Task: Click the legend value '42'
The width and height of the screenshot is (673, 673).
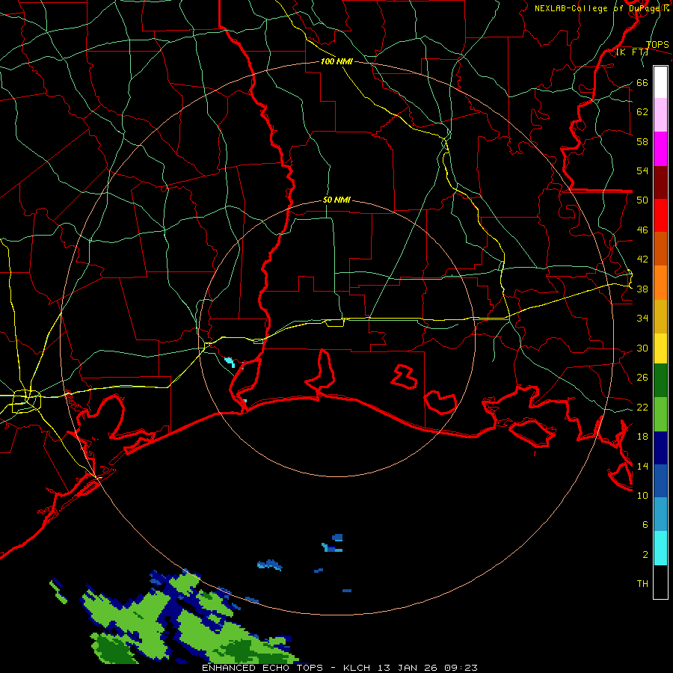Action: (642, 259)
